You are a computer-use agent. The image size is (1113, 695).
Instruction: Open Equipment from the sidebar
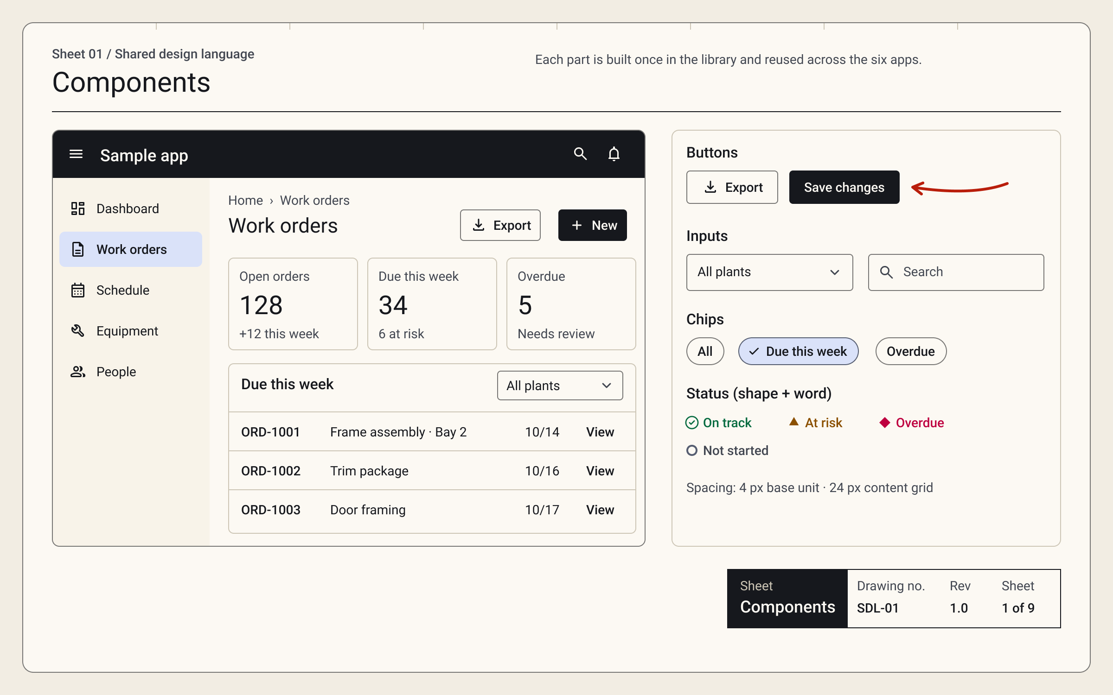[131, 331]
